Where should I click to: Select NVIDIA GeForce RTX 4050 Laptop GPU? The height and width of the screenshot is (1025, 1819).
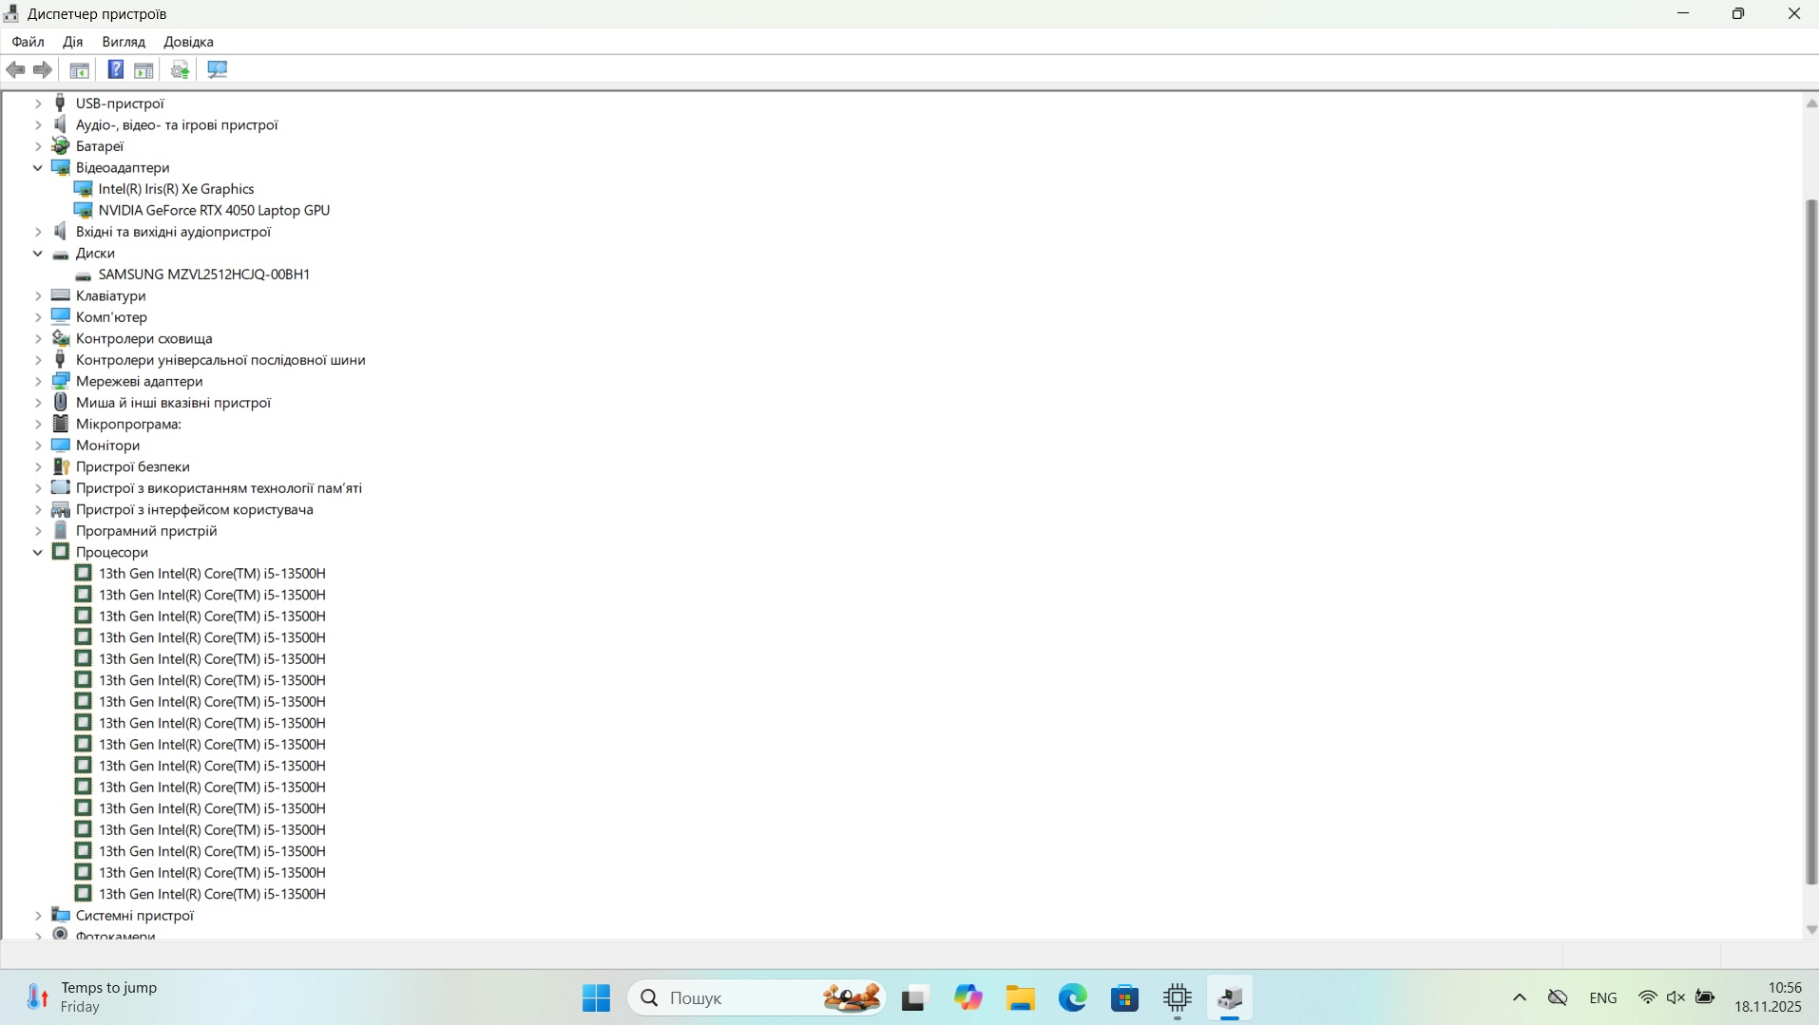pyautogui.click(x=214, y=210)
